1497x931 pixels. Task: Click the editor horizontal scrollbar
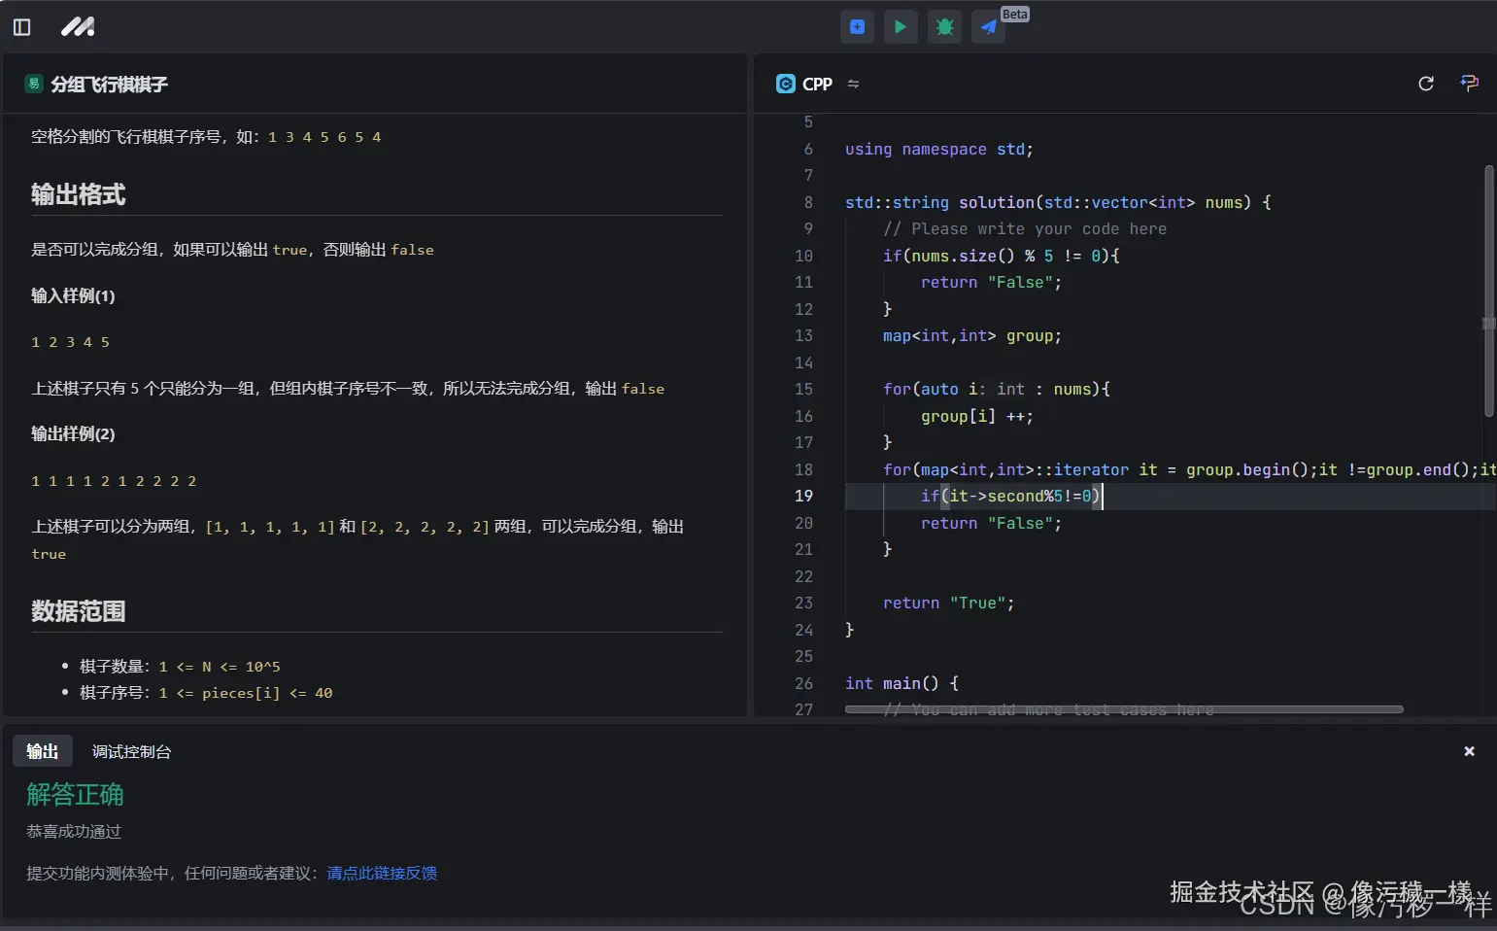point(1124,709)
